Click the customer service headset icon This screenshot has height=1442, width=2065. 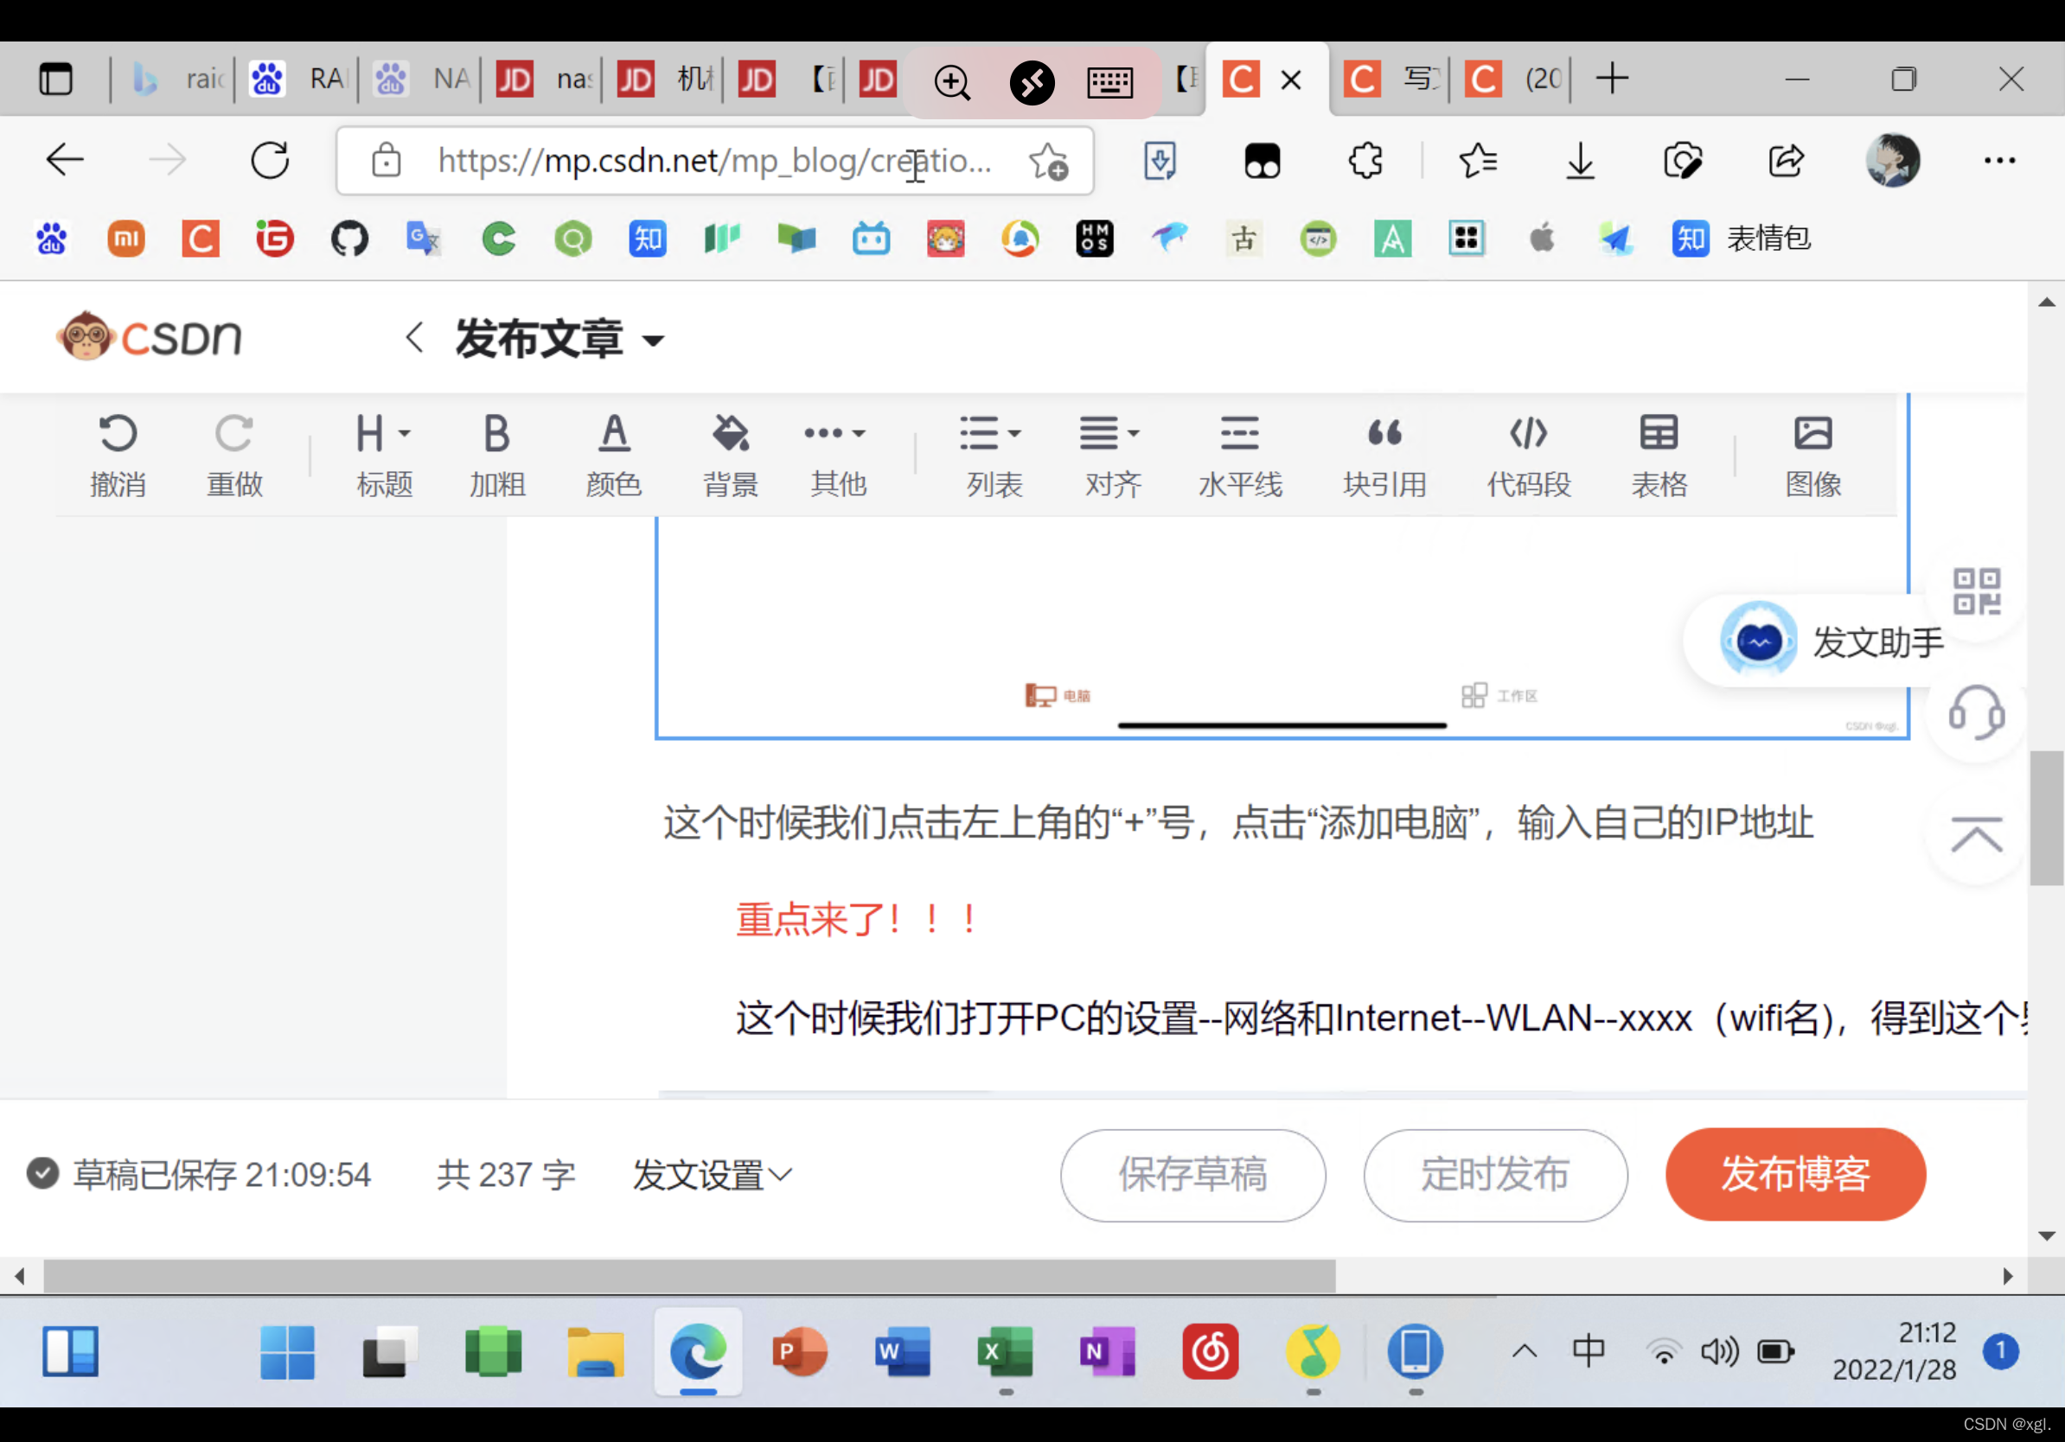[1976, 713]
